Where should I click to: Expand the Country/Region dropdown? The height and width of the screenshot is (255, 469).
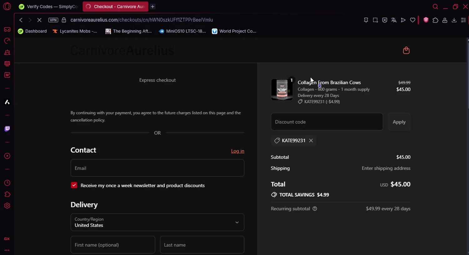157,222
